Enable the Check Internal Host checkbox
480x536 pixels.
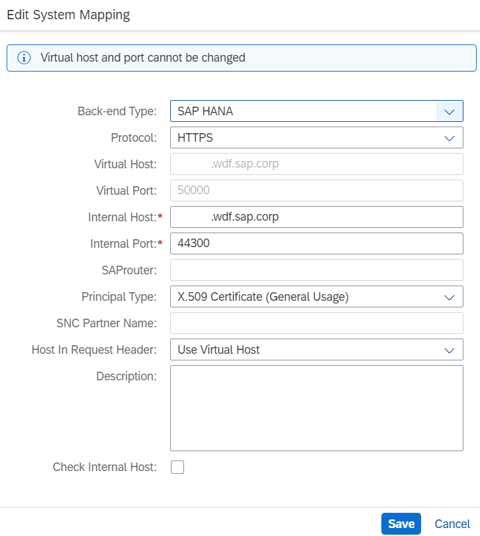tap(177, 467)
